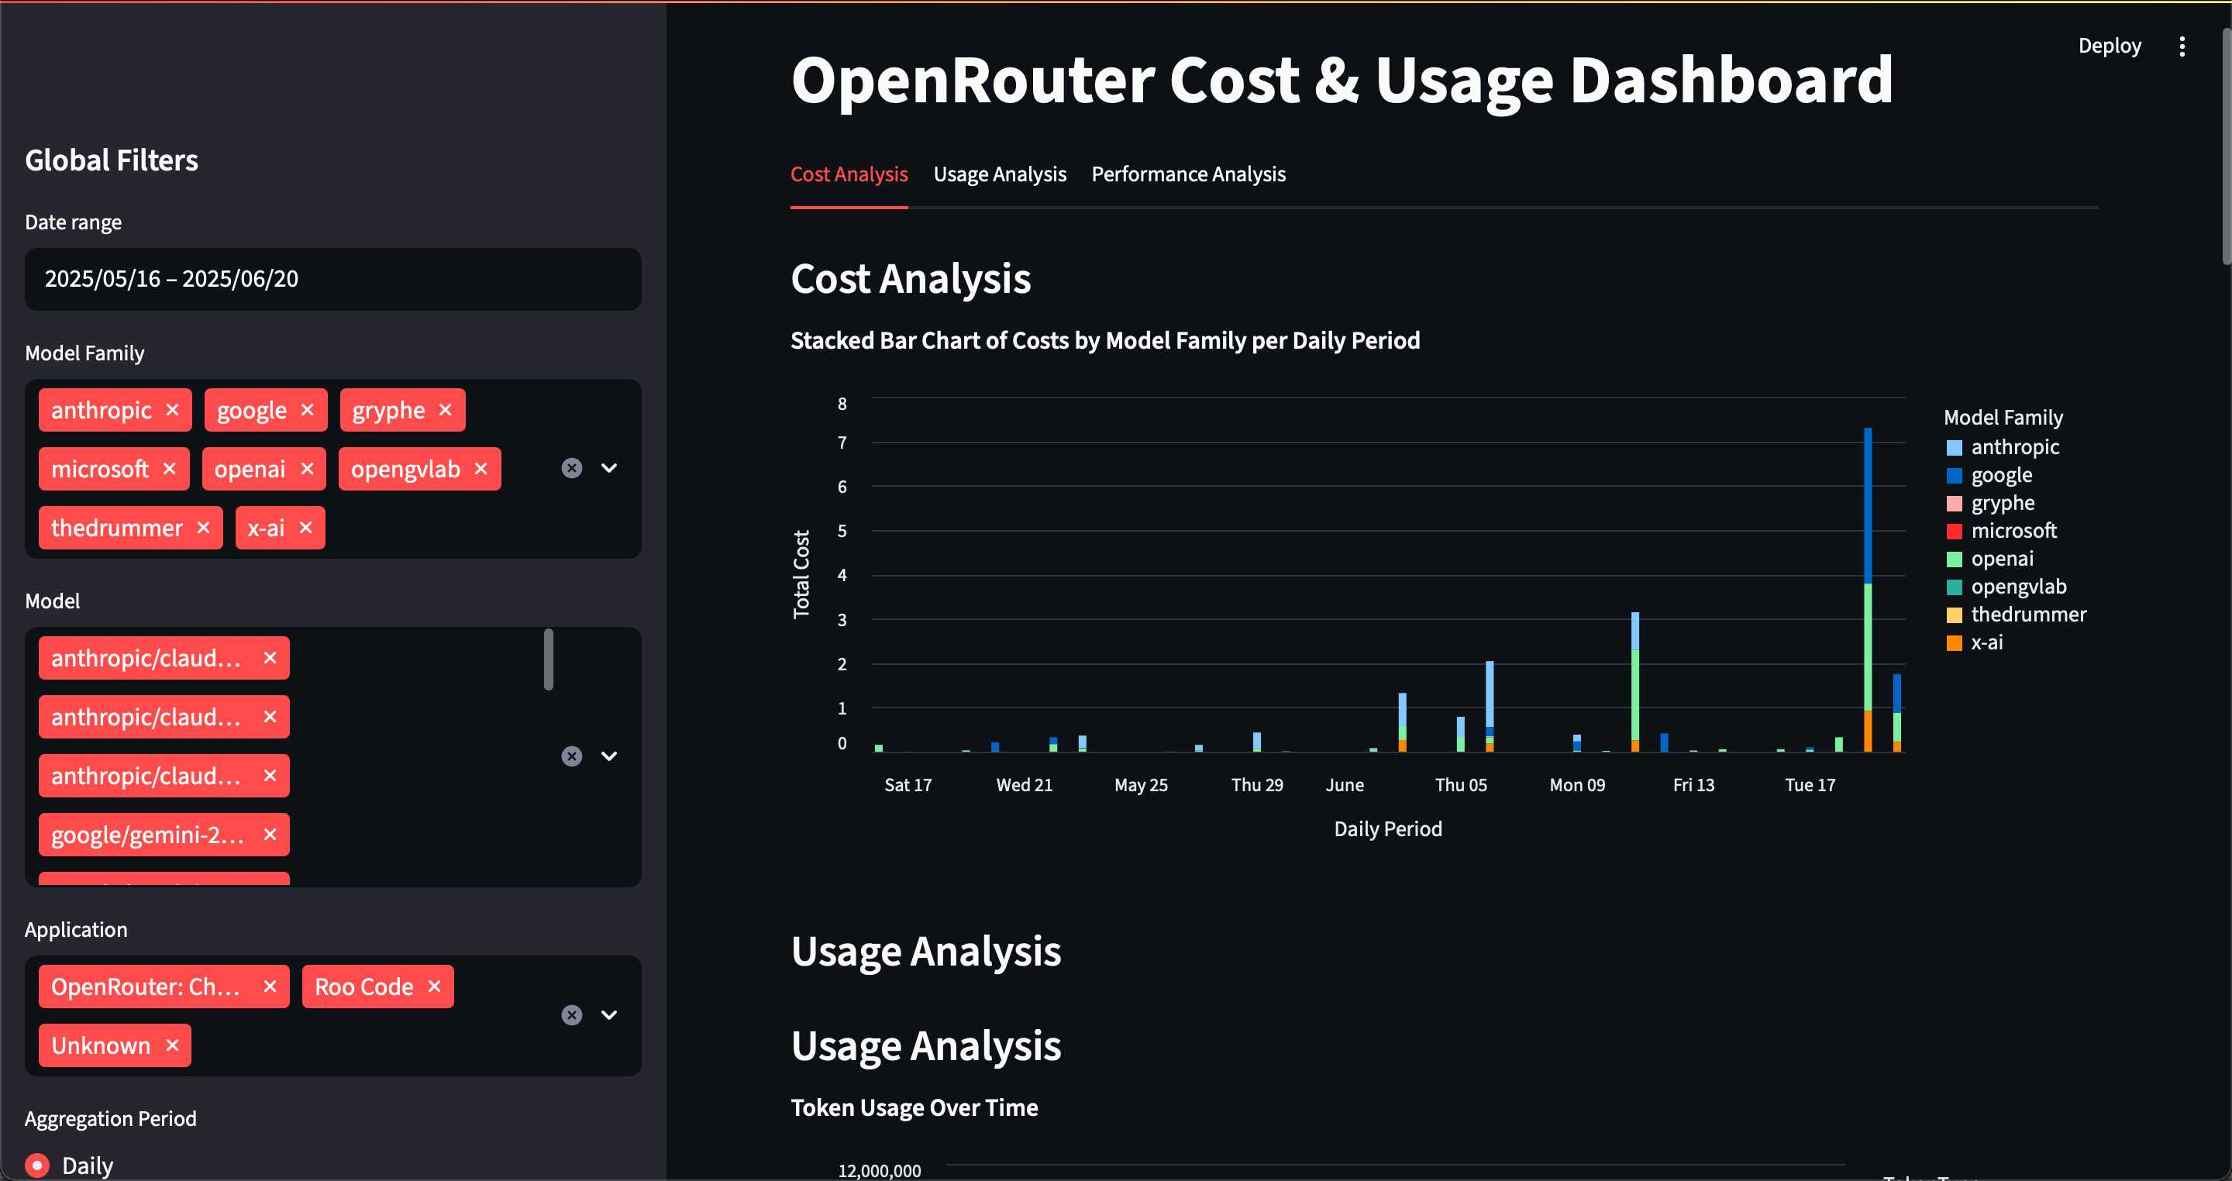Remove the Unknown application tag

pyautogui.click(x=172, y=1045)
